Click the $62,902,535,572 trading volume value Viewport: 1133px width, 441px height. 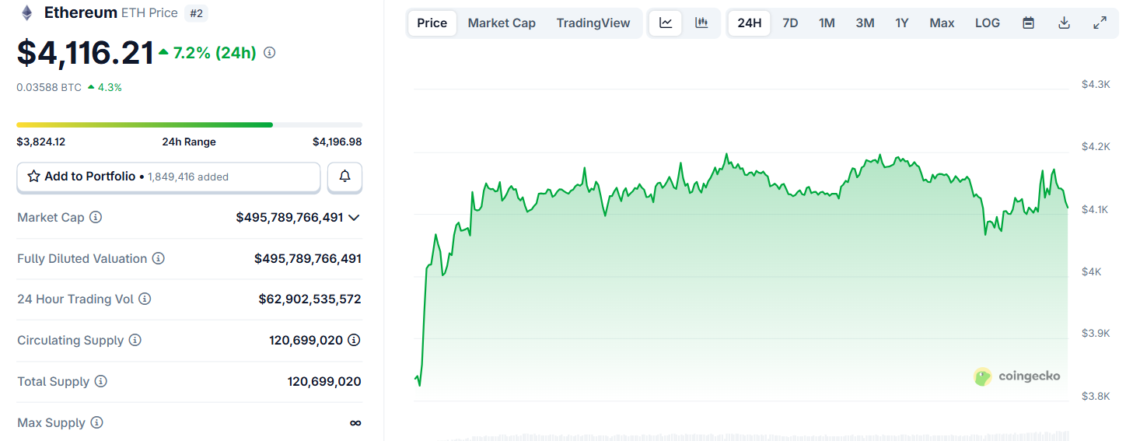click(310, 299)
